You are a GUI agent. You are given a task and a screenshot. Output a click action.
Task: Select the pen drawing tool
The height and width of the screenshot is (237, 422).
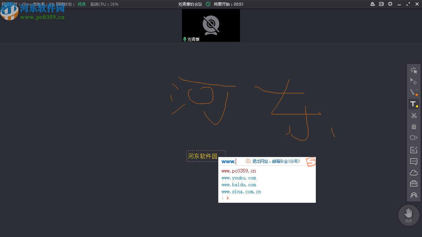click(x=414, y=92)
